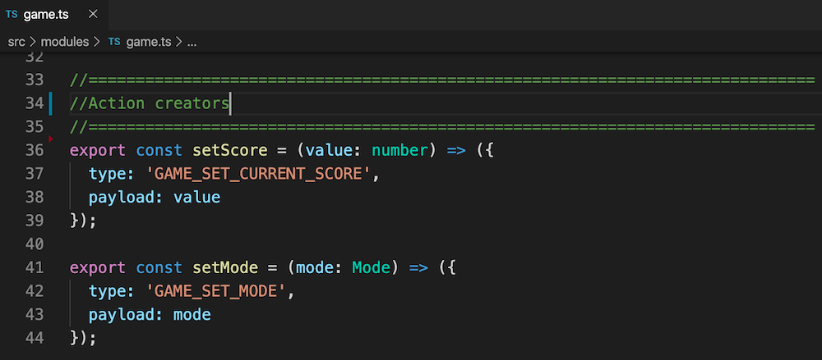Screen dimensions: 822x360
Task: Click the comment separator on line 33
Action: 442,80
